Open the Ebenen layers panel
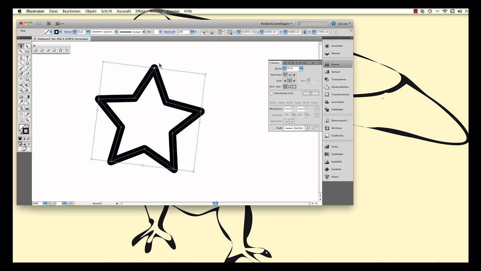Viewport: 481px width, 271px height. pos(338,53)
